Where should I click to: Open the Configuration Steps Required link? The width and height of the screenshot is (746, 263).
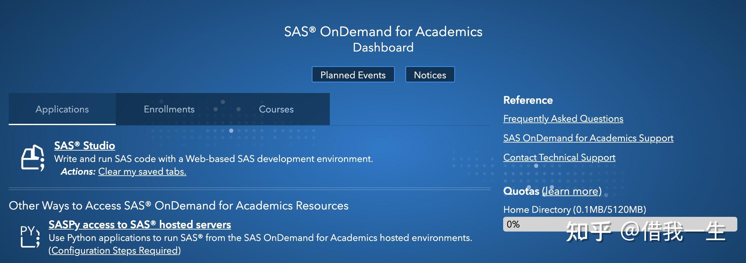coord(115,251)
